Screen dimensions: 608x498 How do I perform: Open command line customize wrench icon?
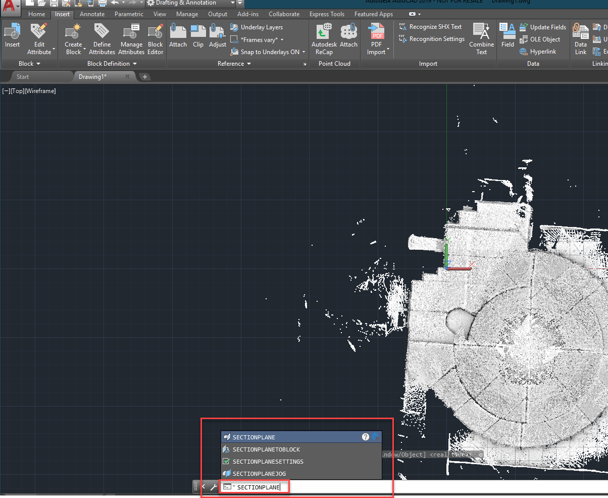(x=213, y=487)
